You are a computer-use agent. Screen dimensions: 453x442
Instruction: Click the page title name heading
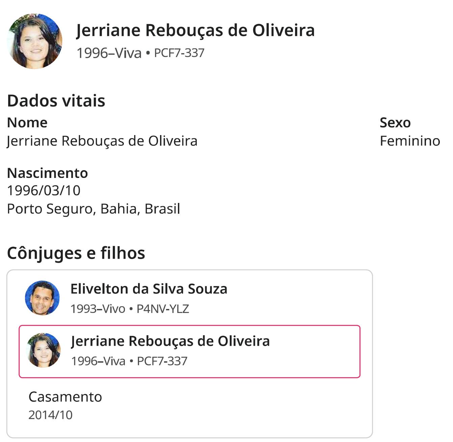point(195,30)
